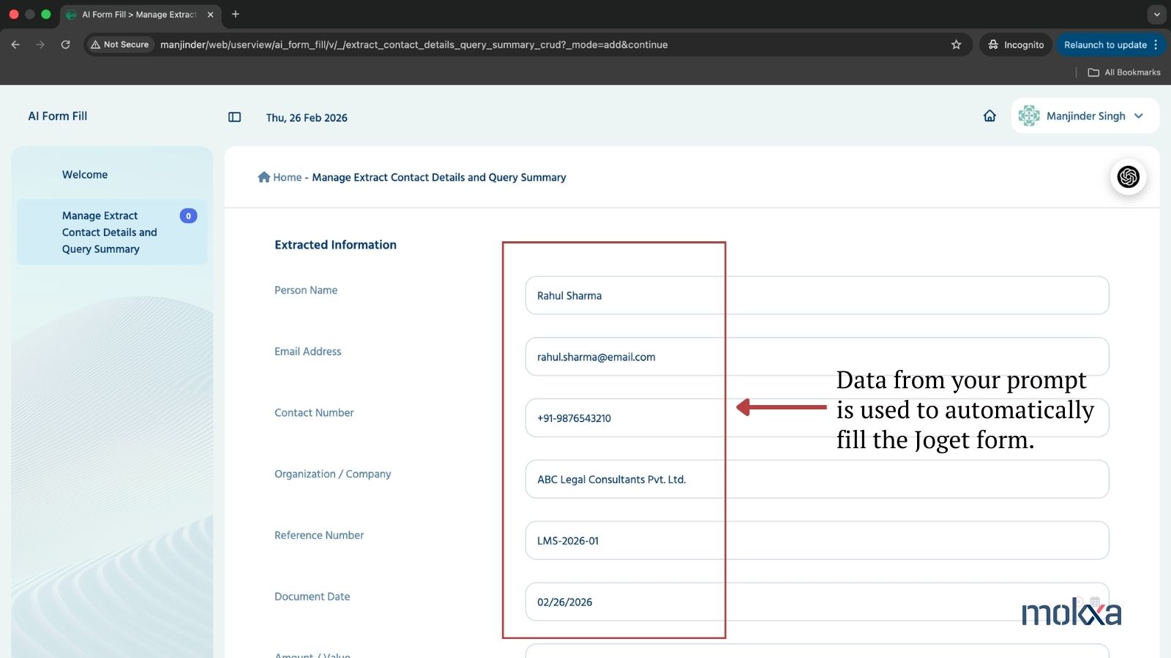Click the Document Date field
Image resolution: width=1171 pixels, height=658 pixels.
point(817,602)
